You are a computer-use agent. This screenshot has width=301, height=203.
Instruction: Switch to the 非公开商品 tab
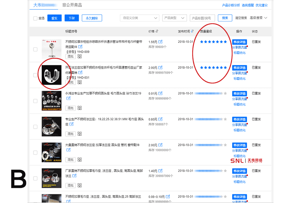72,5
